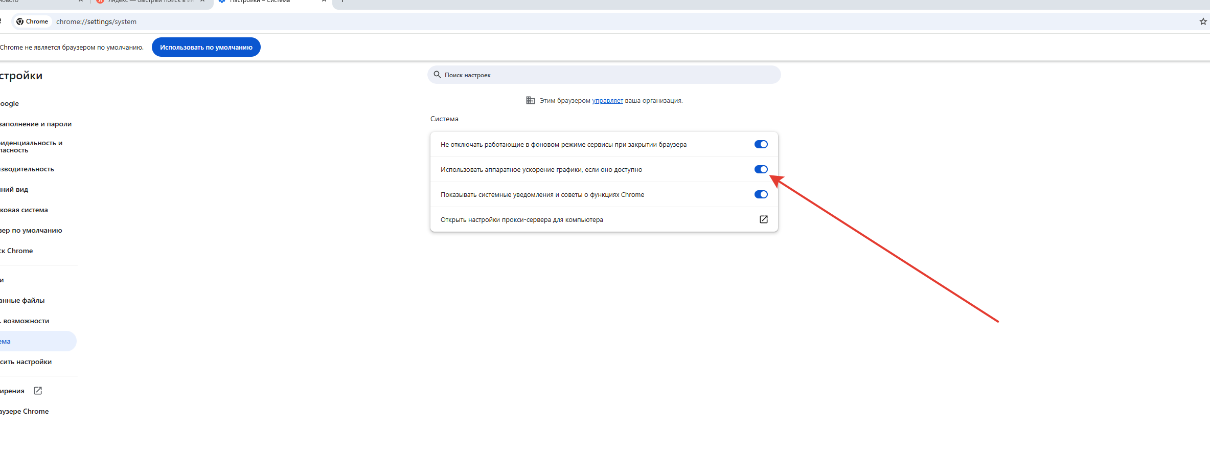Select the Настройки – Система tab
The height and width of the screenshot is (449, 1210).
(273, 2)
